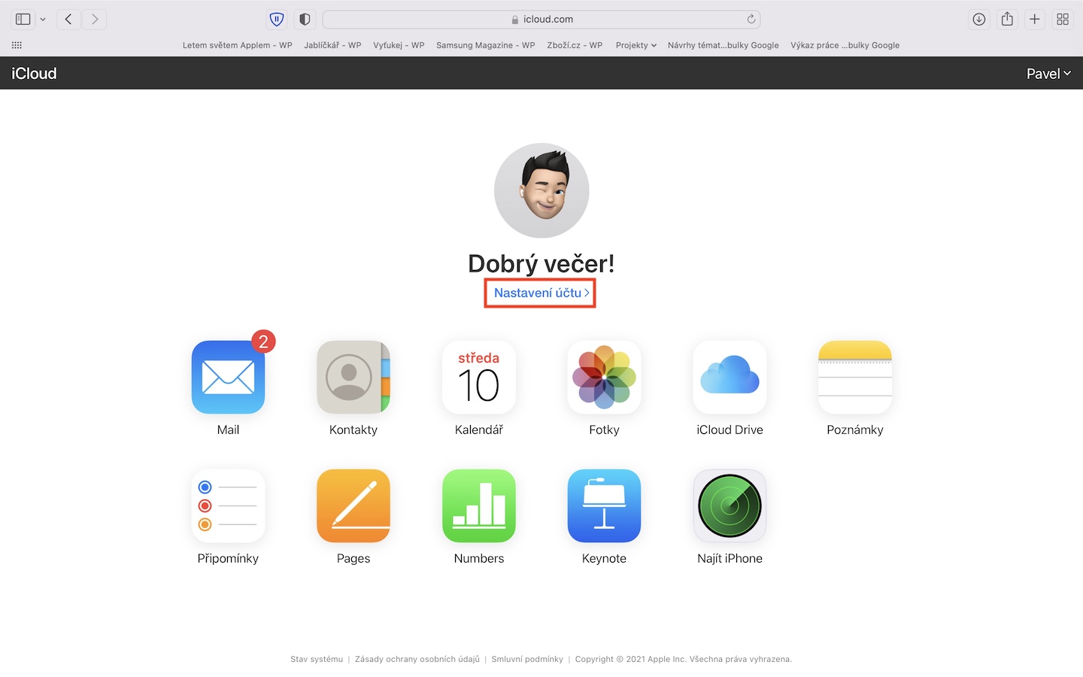Open the Kalendář app
Image resolution: width=1083 pixels, height=677 pixels.
479,377
